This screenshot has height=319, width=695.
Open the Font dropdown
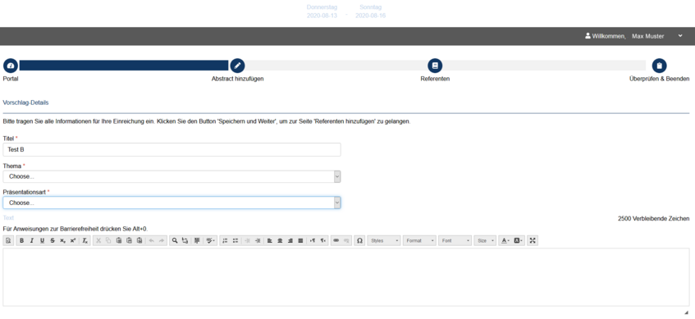coord(455,240)
